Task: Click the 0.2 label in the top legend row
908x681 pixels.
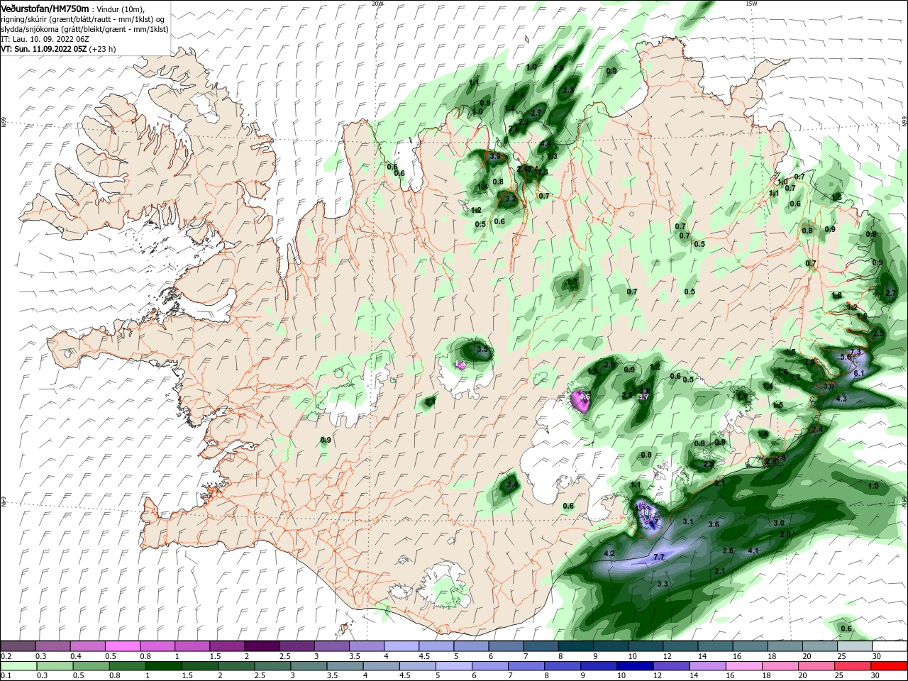Action: click(6, 656)
